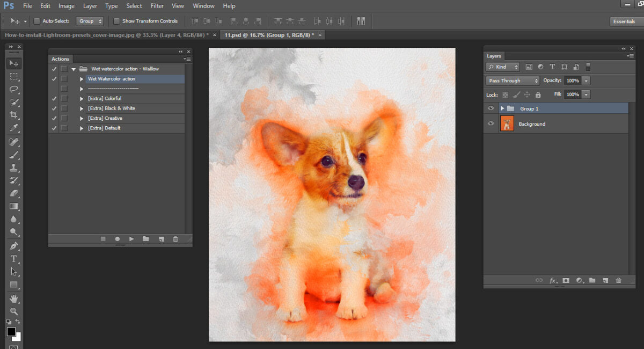This screenshot has width=644, height=349.
Task: Collapse the Wet watercolor action - Wallow set
Action: [74, 69]
